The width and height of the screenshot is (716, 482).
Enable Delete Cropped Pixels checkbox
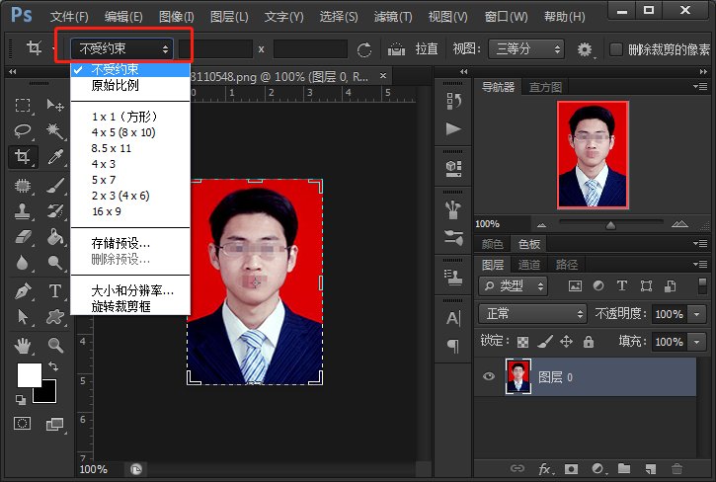[616, 48]
